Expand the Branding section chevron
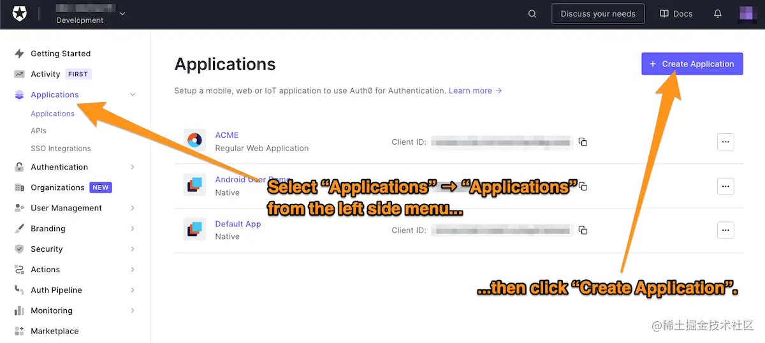This screenshot has width=765, height=343. [x=133, y=228]
